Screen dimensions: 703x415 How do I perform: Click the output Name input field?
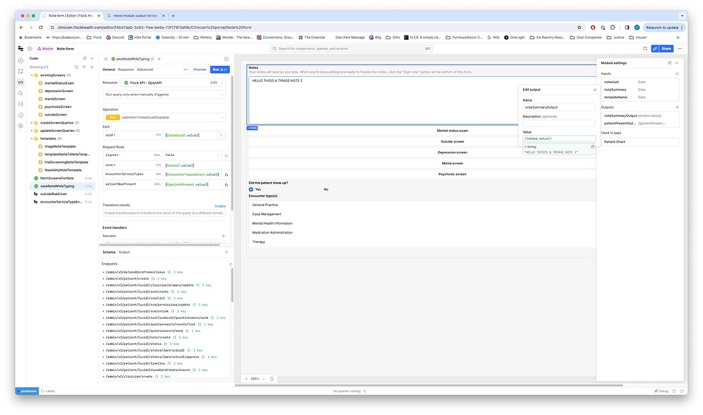[559, 108]
